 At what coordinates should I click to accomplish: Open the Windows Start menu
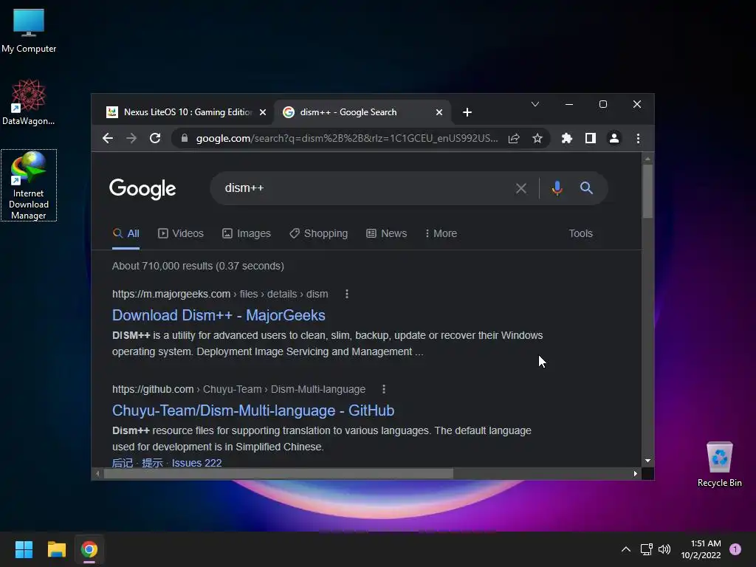tap(24, 549)
